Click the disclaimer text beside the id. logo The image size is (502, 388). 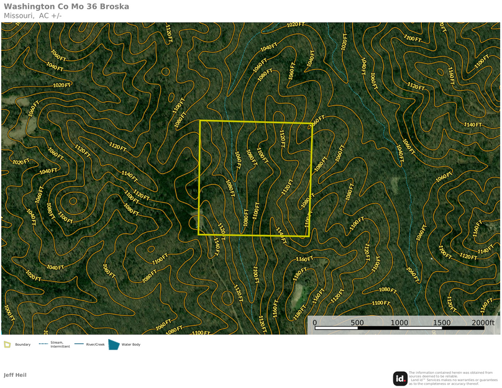click(453, 378)
